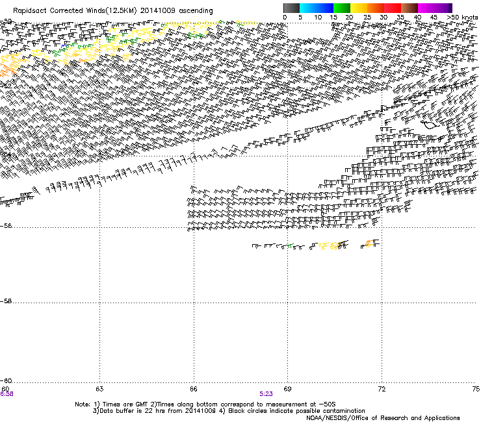Image resolution: width=481 pixels, height=422 pixels.
Task: Click the gray 0-5 knots legend swatch
Action: coord(291,8)
